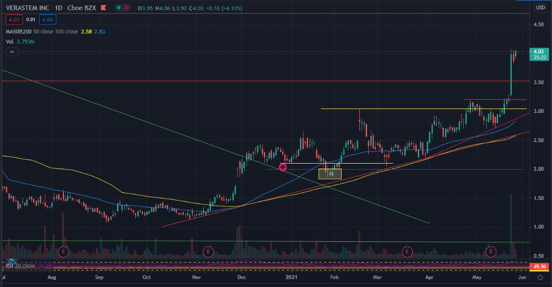
Task: Collapse the indicator legend with chevron button
Action: [12, 52]
